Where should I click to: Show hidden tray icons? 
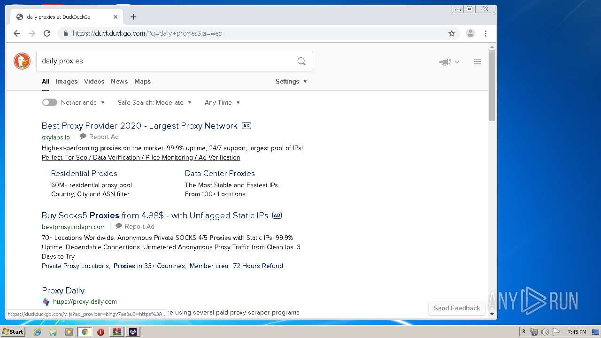(524, 332)
